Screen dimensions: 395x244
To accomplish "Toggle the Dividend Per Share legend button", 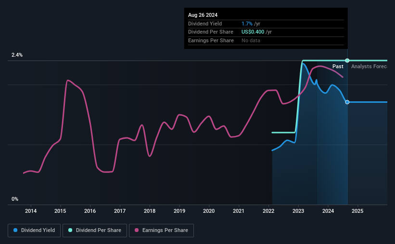I will [x=95, y=231].
